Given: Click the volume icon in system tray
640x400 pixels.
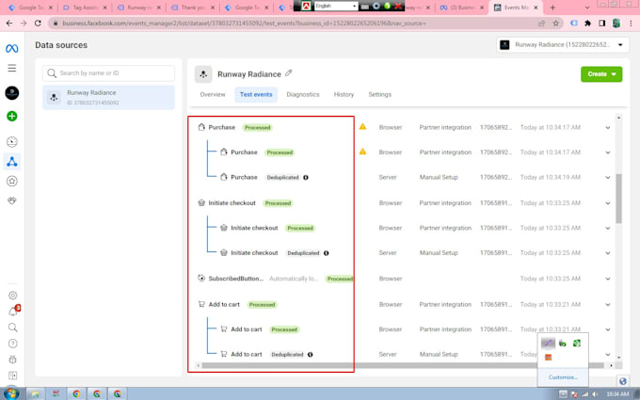Looking at the screenshot, I should pos(595,393).
